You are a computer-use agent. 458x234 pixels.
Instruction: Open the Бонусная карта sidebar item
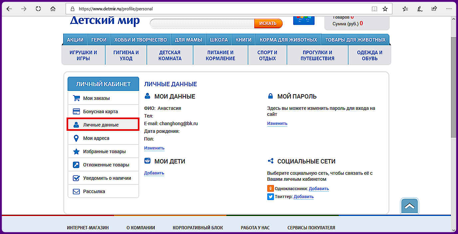(103, 112)
